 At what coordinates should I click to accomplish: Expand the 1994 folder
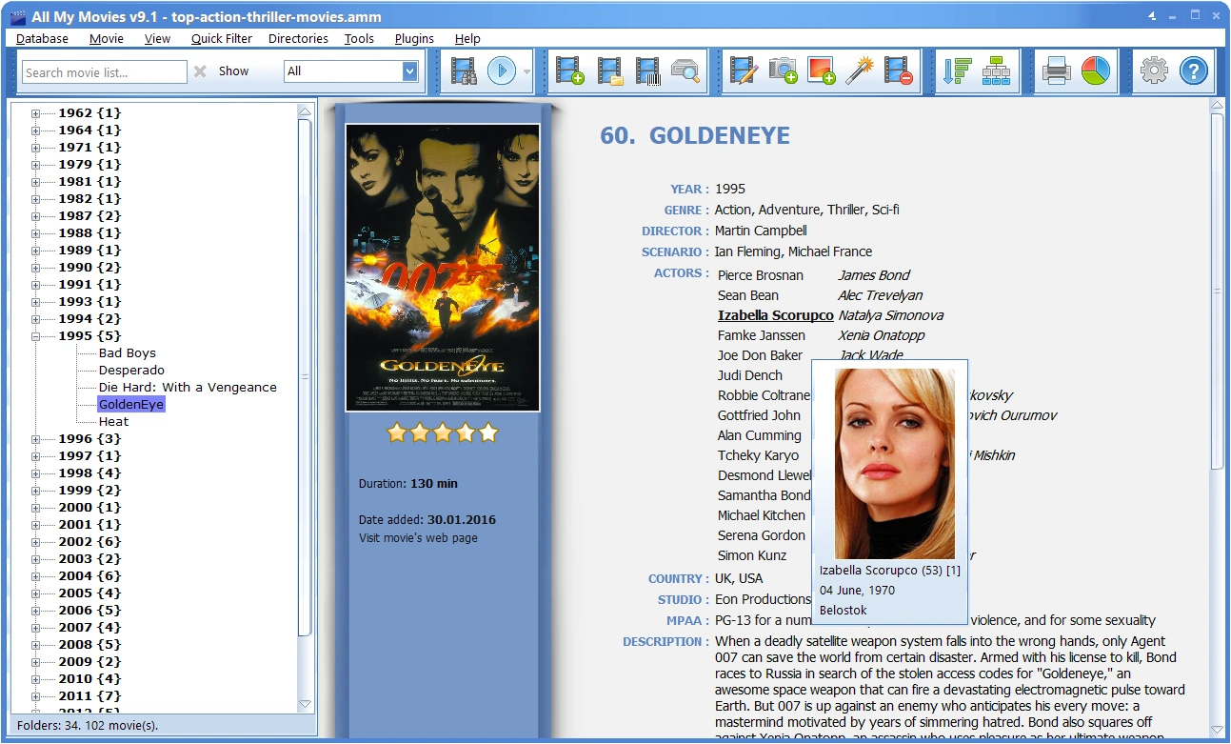pos(35,319)
